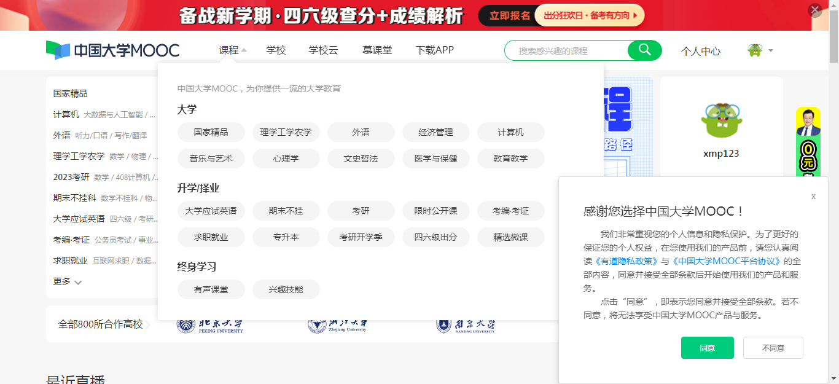This screenshot has width=839, height=384.
Task: Close the top banner with X icon
Action: pos(815,10)
